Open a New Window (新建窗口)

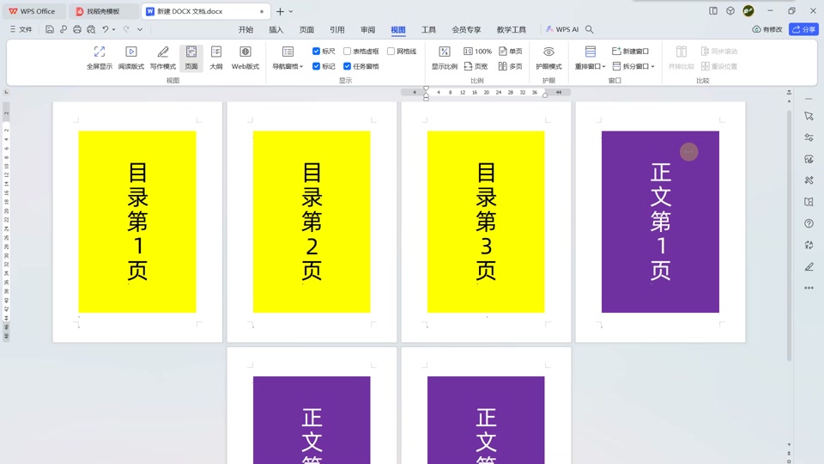(631, 51)
